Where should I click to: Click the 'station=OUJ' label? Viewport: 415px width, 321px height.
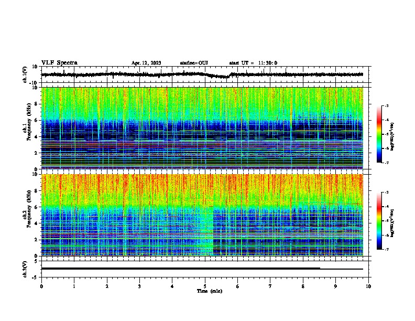click(194, 63)
